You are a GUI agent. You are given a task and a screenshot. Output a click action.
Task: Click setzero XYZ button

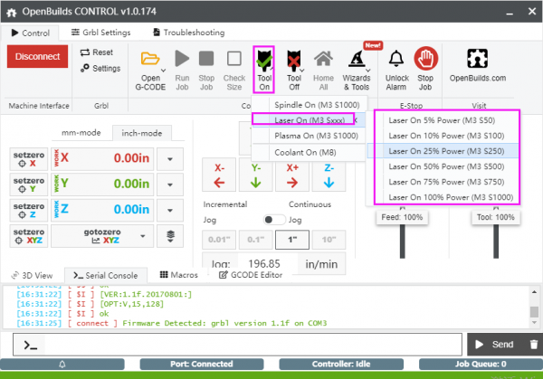click(x=29, y=236)
